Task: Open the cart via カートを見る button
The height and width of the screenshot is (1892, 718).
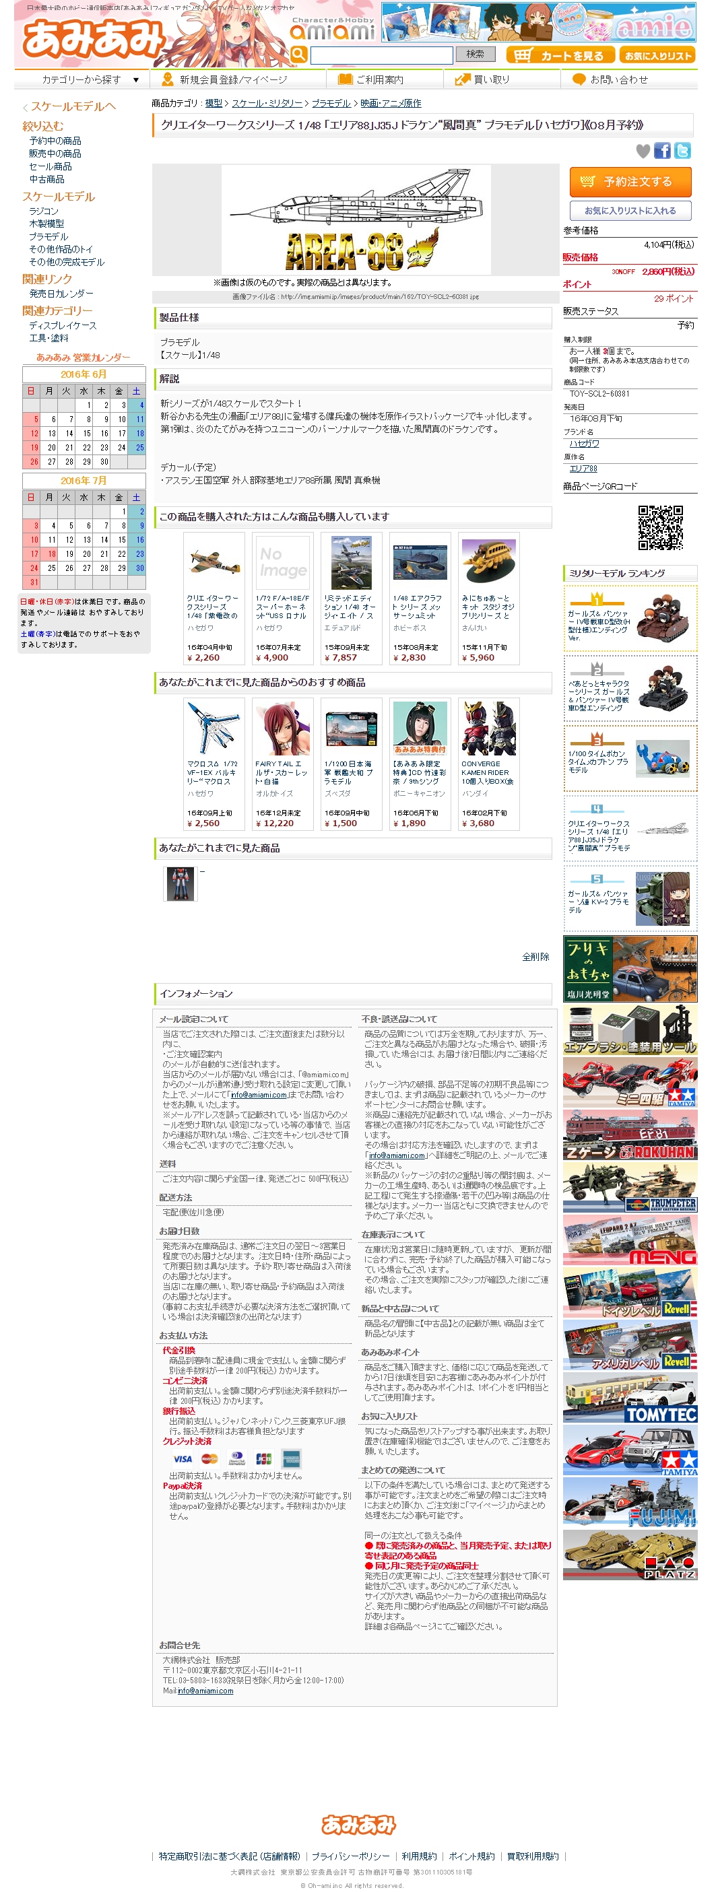Action: (x=560, y=55)
